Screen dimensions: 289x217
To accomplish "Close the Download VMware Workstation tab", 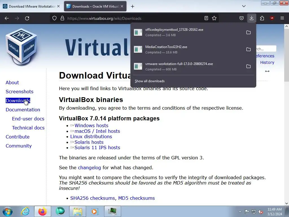I will click(58, 6).
